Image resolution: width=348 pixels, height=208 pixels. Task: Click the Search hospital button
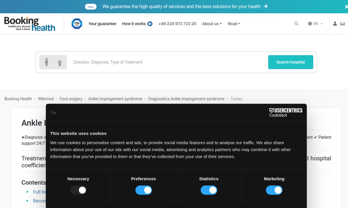tap(291, 62)
